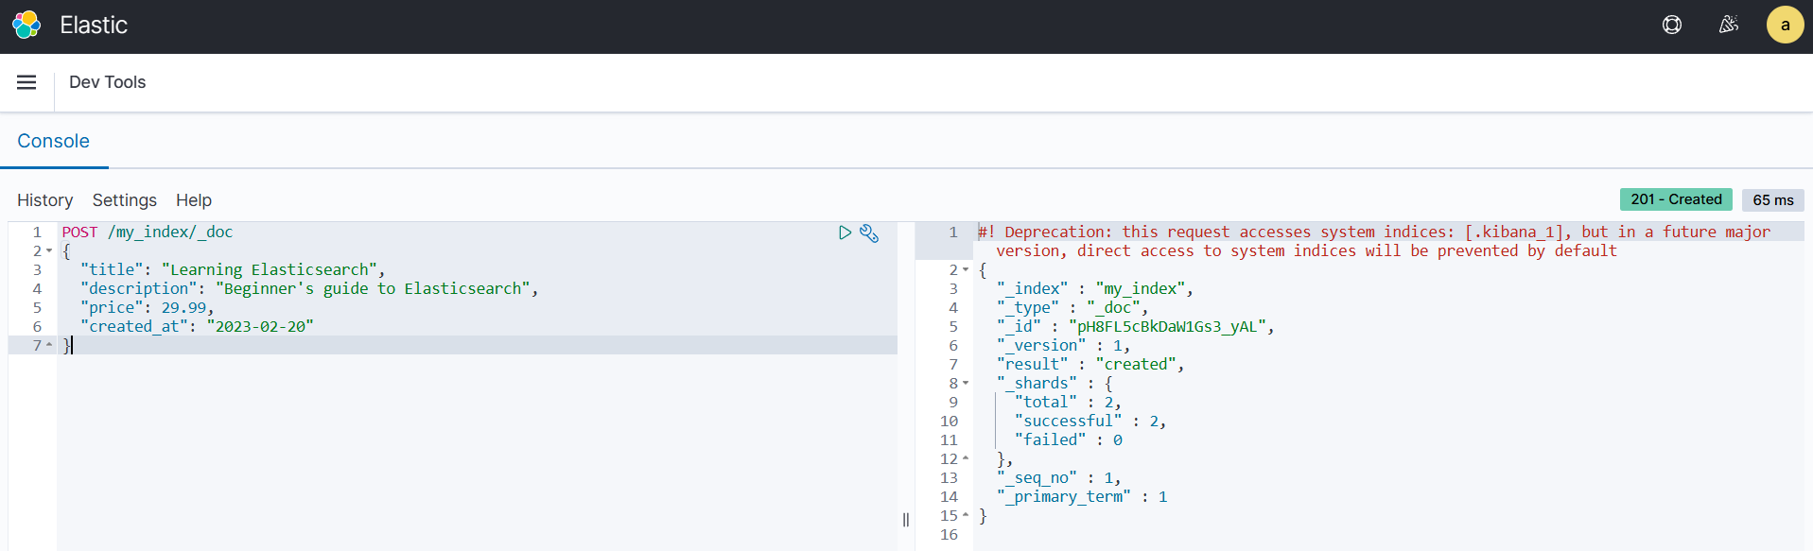This screenshot has width=1813, height=551.
Task: Click the 65 ms response time badge
Action: point(1773,199)
